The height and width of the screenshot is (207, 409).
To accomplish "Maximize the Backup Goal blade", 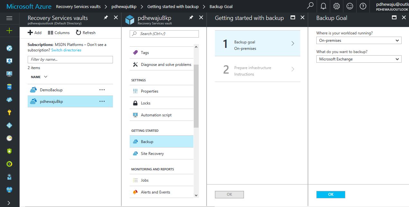I will pos(394,18).
